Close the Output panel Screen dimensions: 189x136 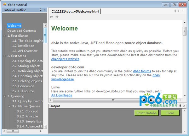click(184, 106)
